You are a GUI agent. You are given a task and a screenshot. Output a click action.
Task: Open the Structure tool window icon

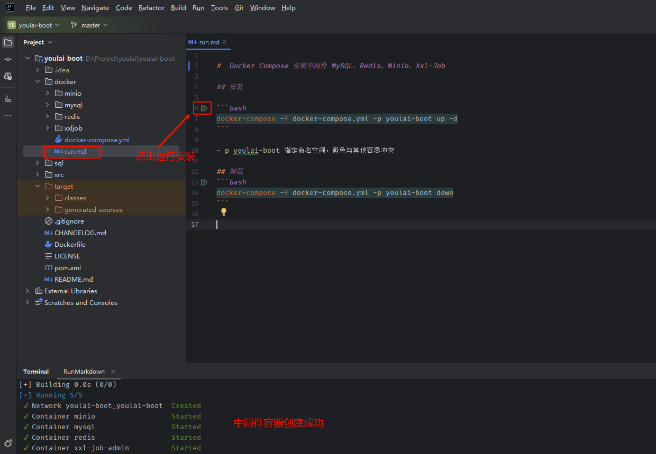coord(8,99)
